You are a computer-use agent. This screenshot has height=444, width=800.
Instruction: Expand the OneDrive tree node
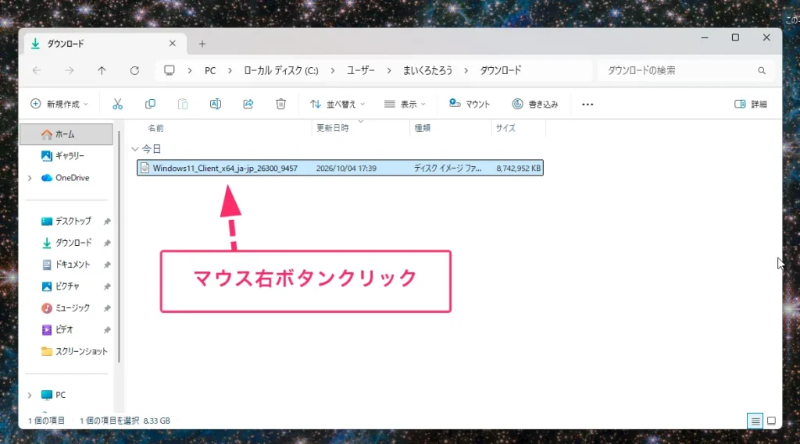tap(30, 178)
